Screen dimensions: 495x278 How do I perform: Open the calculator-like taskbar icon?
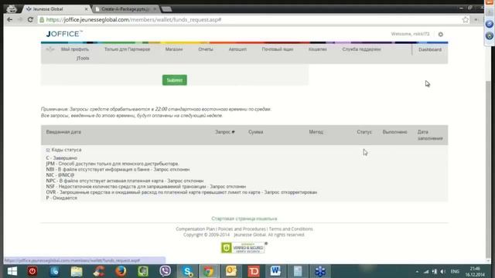point(298,271)
